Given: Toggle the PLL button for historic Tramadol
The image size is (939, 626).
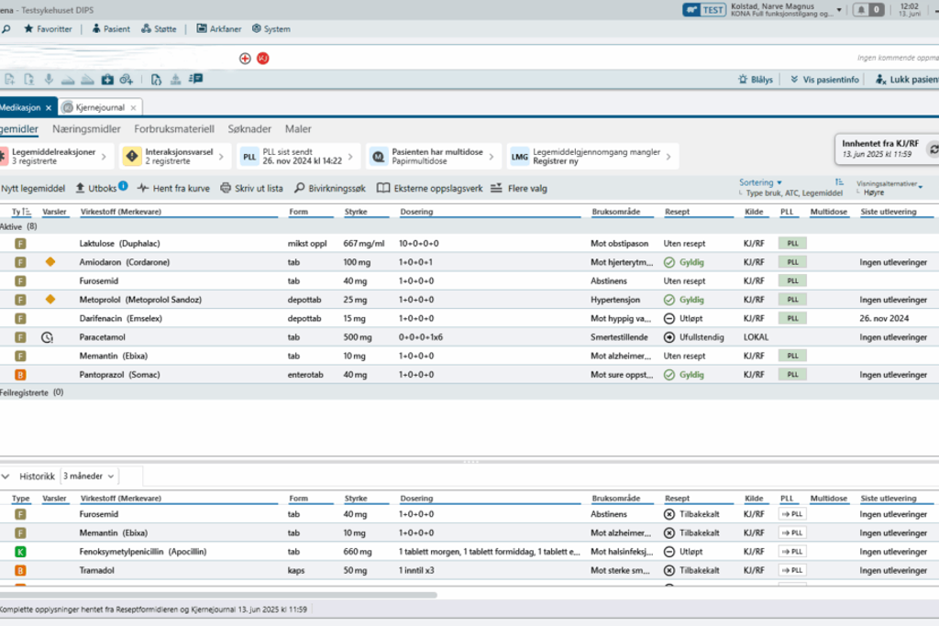Looking at the screenshot, I should click(791, 570).
